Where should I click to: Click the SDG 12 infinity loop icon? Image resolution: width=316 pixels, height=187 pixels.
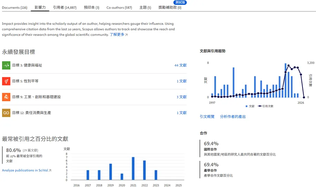[x=6, y=113]
